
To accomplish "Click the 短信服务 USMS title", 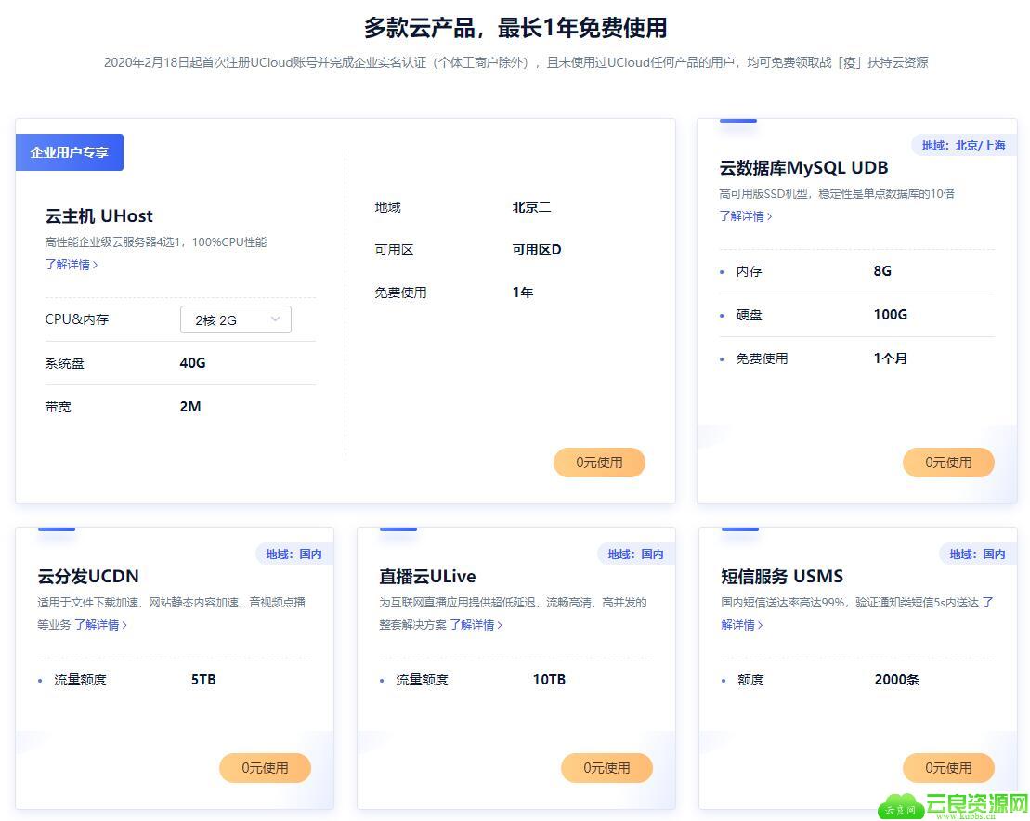I will (x=782, y=577).
